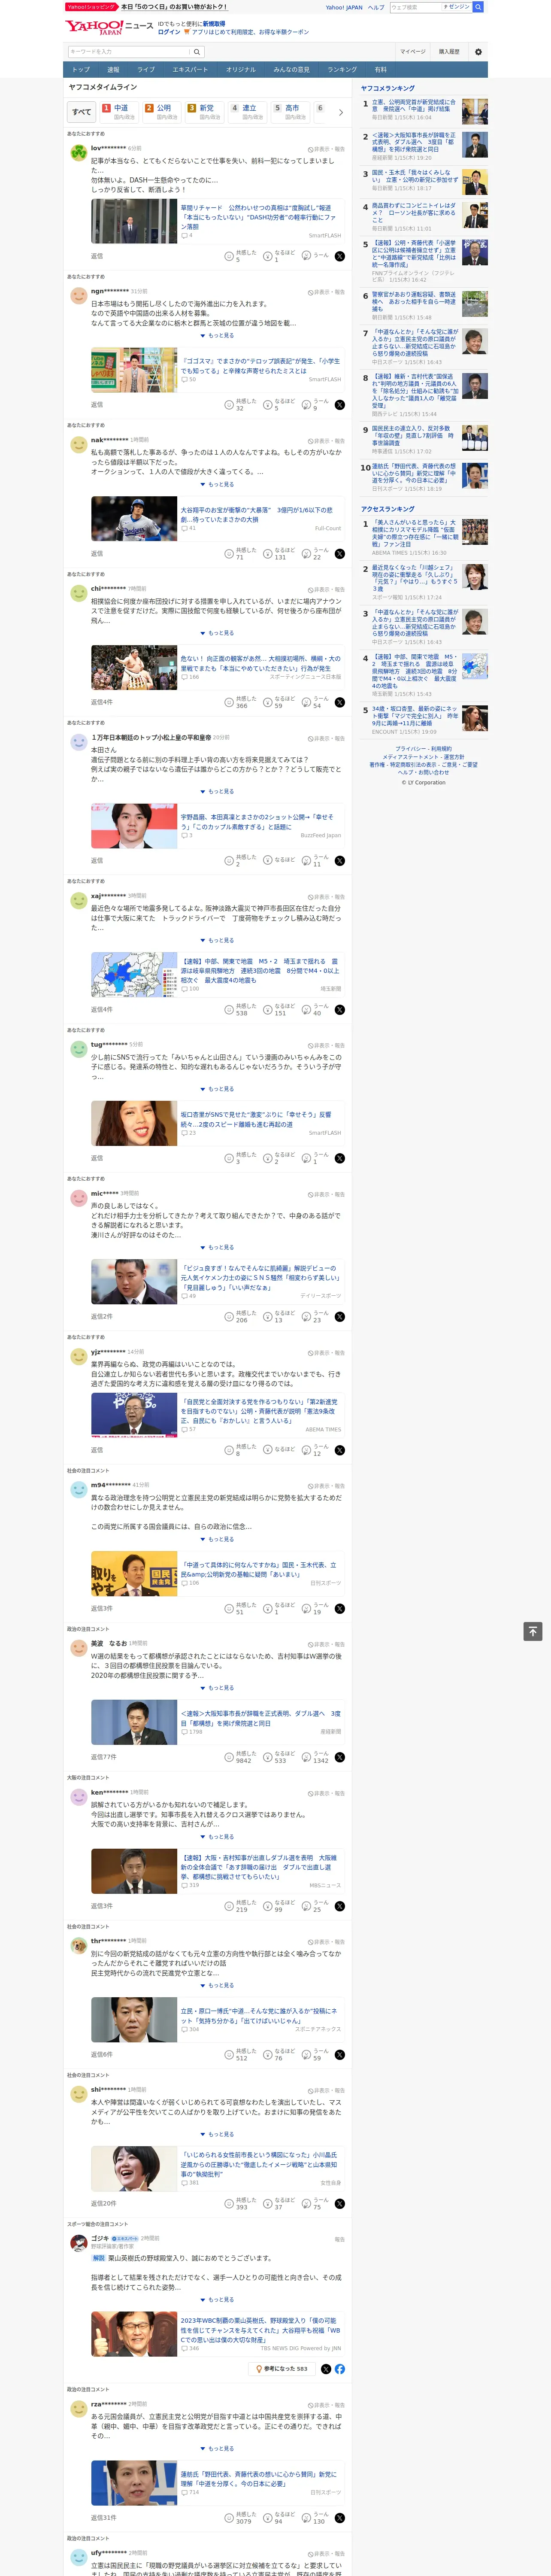551x2576 pixels.
Task: Click なるほど icon on xaj******** comment
Action: tap(268, 1010)
